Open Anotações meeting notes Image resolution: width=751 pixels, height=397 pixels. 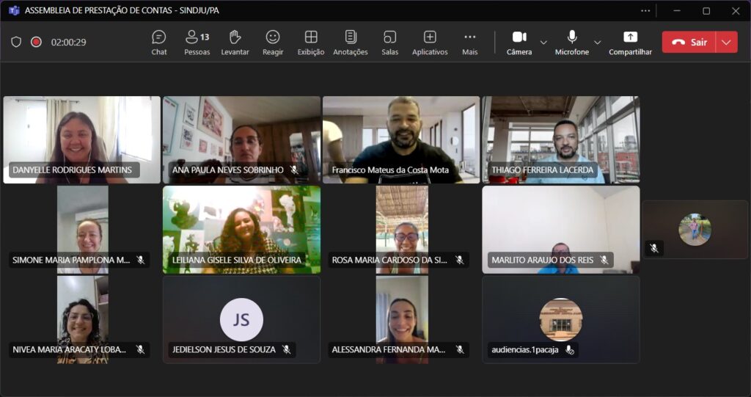[x=351, y=42]
